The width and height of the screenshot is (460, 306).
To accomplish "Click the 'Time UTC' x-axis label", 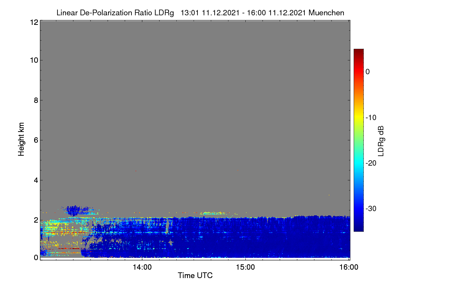I will pos(195,275).
